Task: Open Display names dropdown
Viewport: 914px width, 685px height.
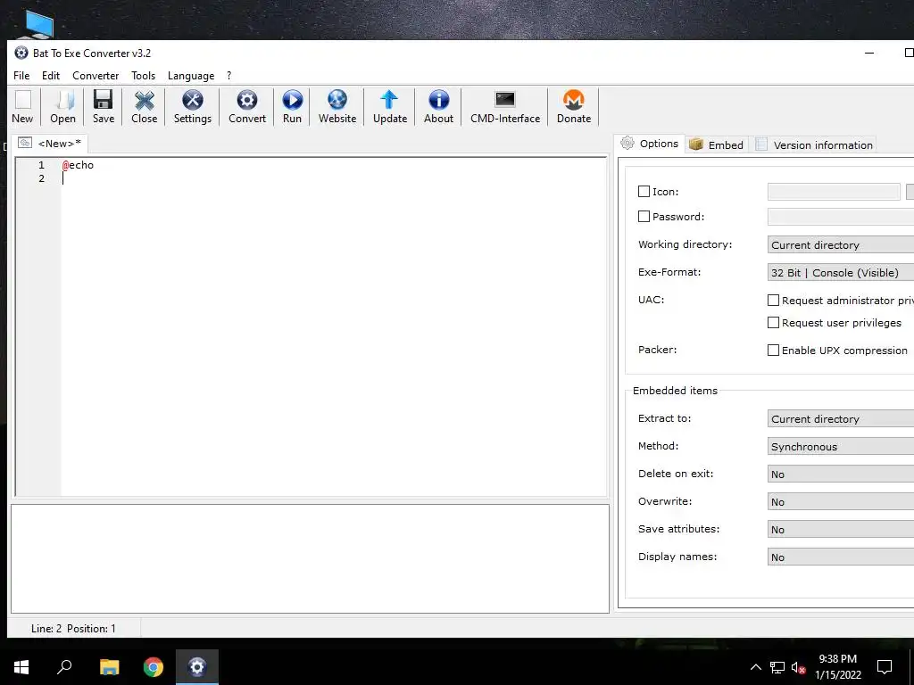Action: tap(841, 557)
